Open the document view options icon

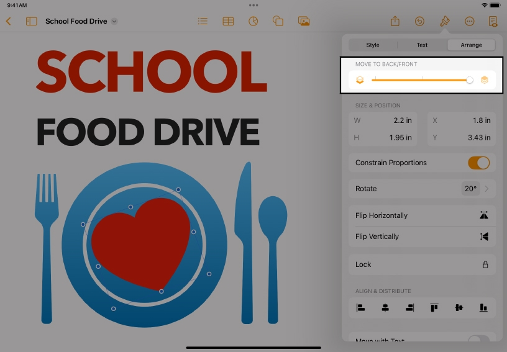click(x=493, y=21)
